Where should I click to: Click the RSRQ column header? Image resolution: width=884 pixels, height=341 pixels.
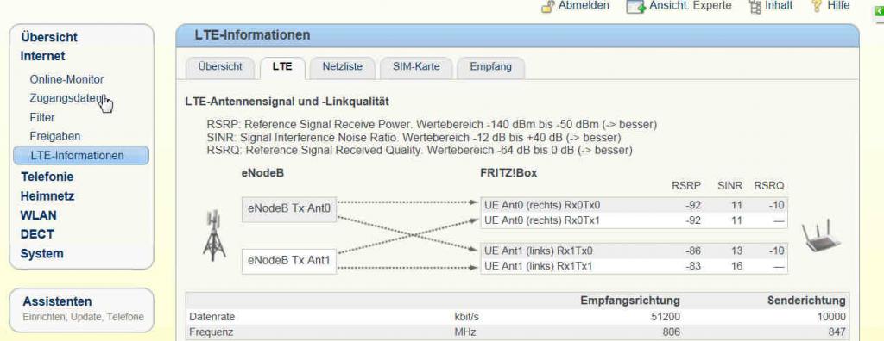click(x=769, y=186)
